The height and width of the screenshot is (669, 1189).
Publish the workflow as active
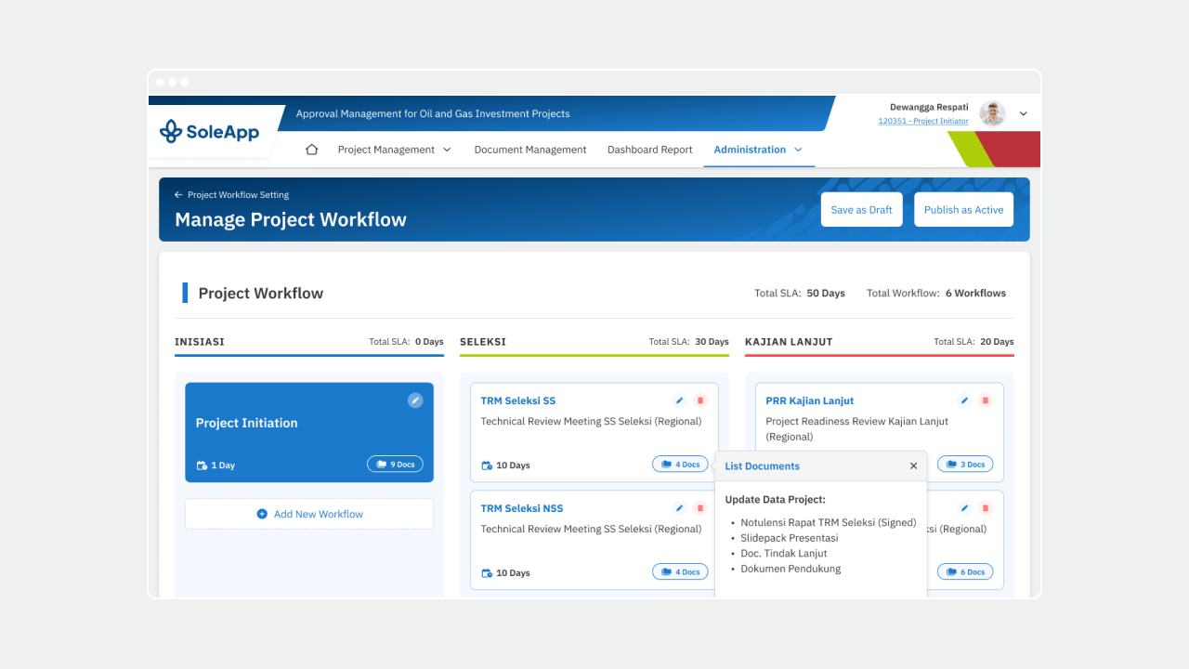(963, 209)
